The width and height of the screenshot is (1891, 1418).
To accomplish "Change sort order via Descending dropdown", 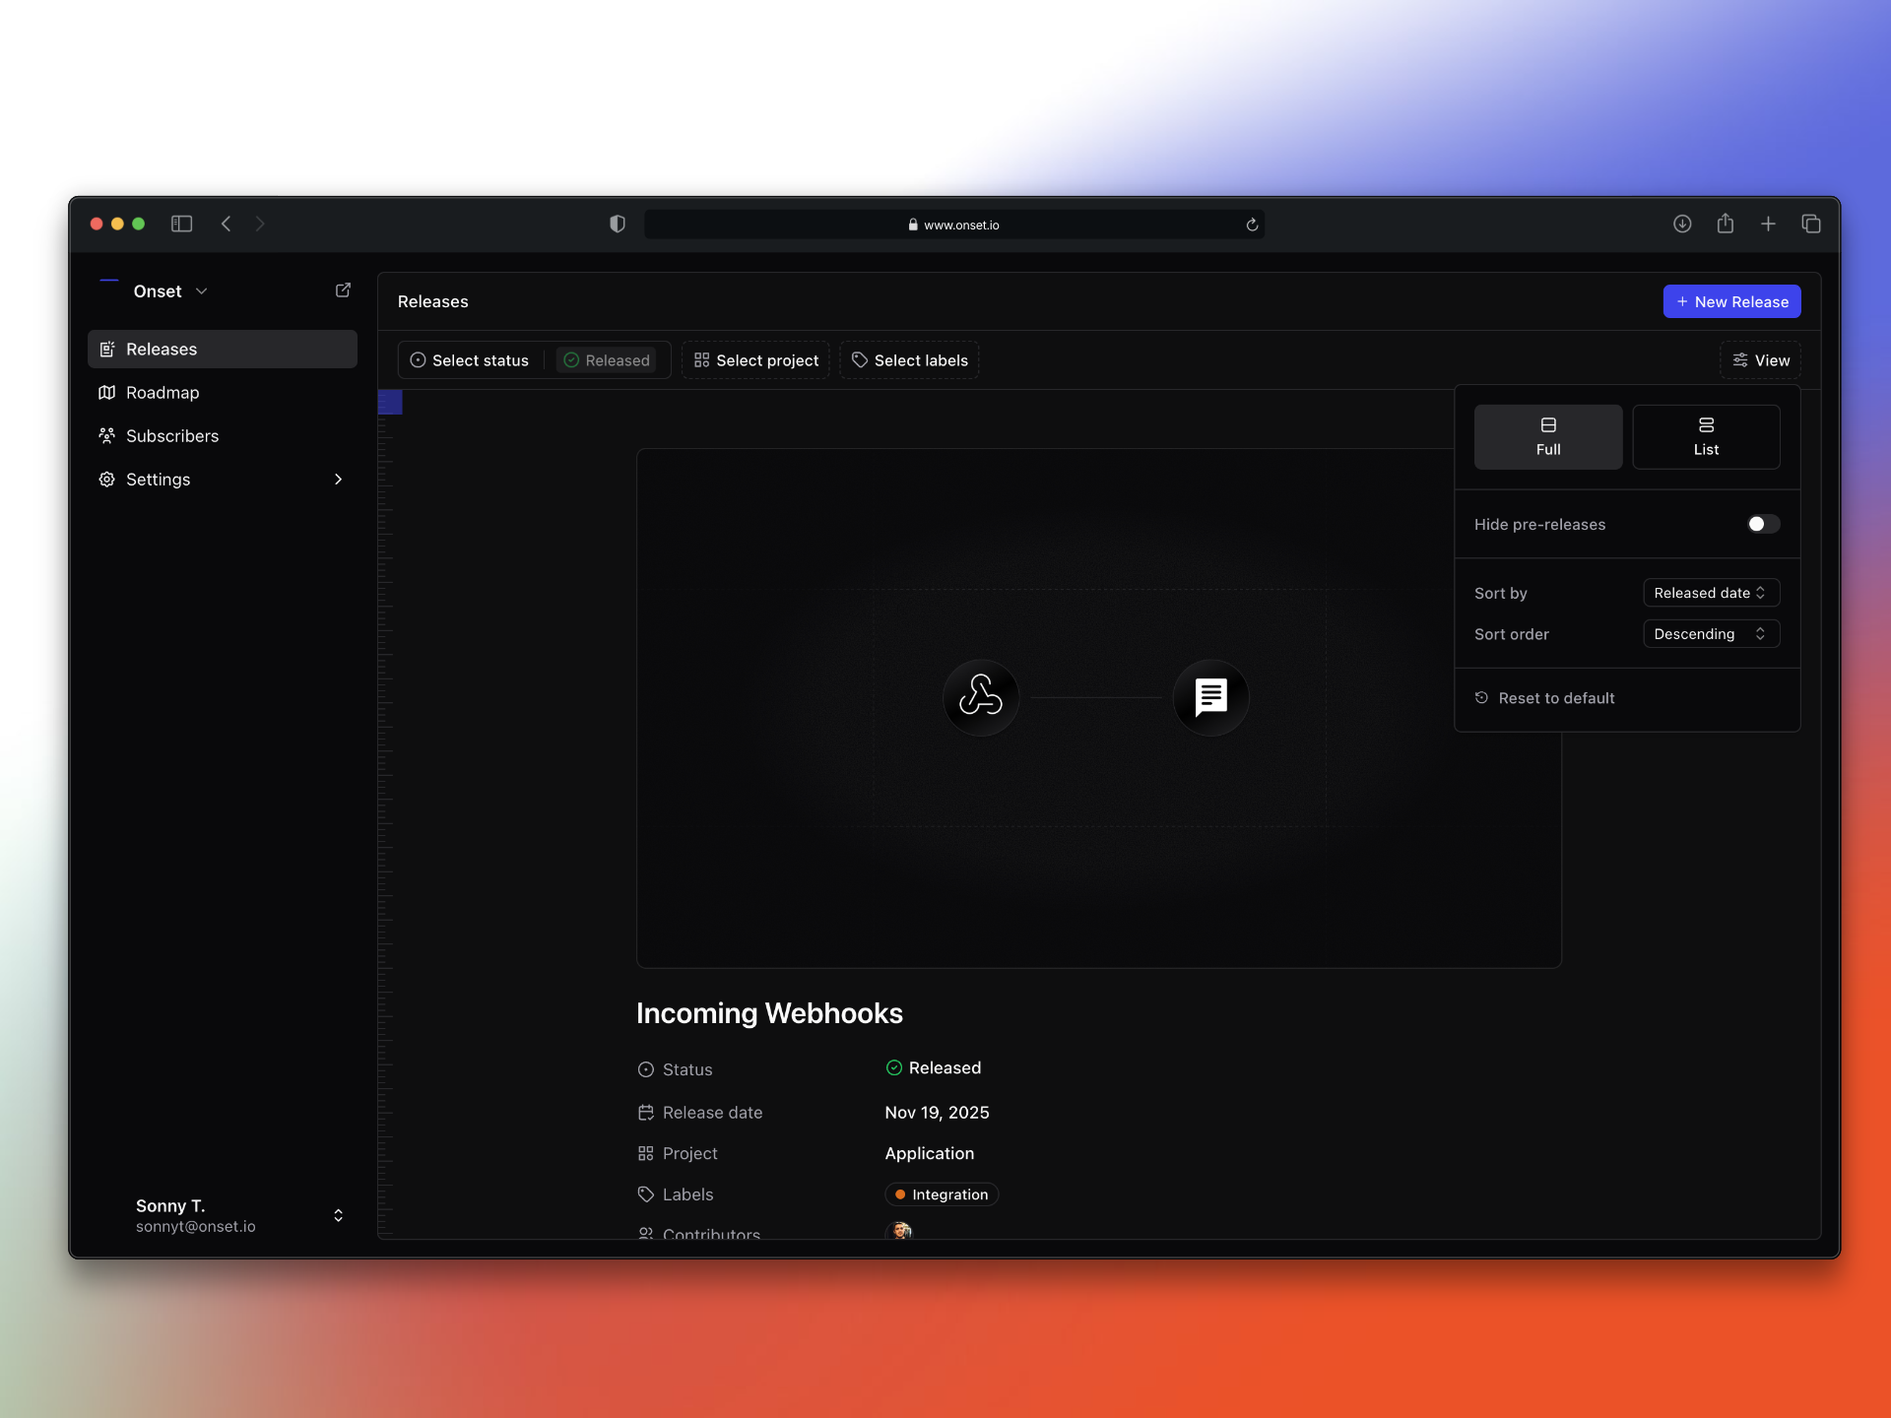I will 1710,633.
